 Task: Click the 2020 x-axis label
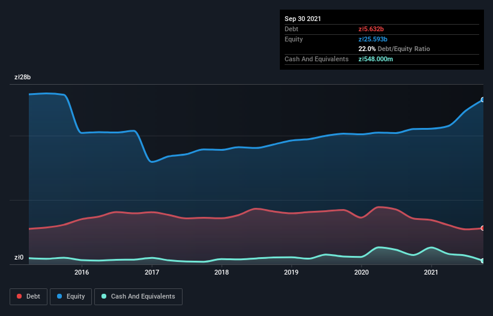(x=361, y=272)
